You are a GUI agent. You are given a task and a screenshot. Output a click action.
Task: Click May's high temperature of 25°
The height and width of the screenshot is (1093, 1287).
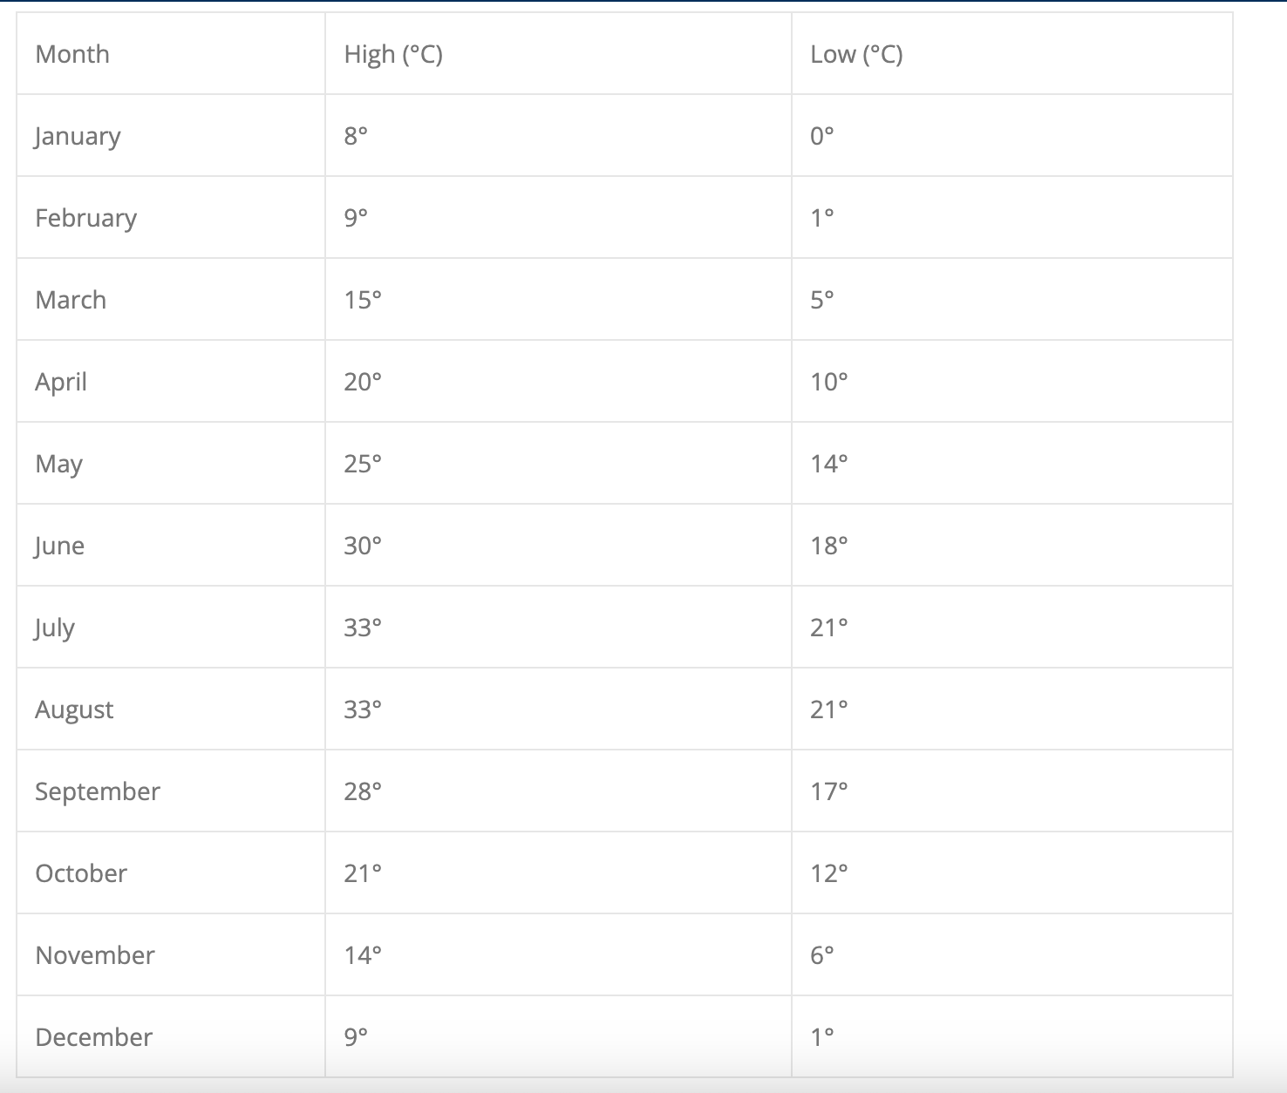point(363,464)
